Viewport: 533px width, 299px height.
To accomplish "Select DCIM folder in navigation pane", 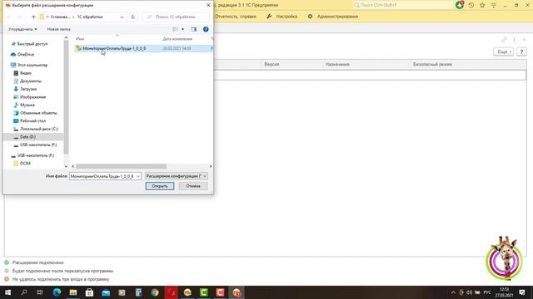I will (25, 164).
